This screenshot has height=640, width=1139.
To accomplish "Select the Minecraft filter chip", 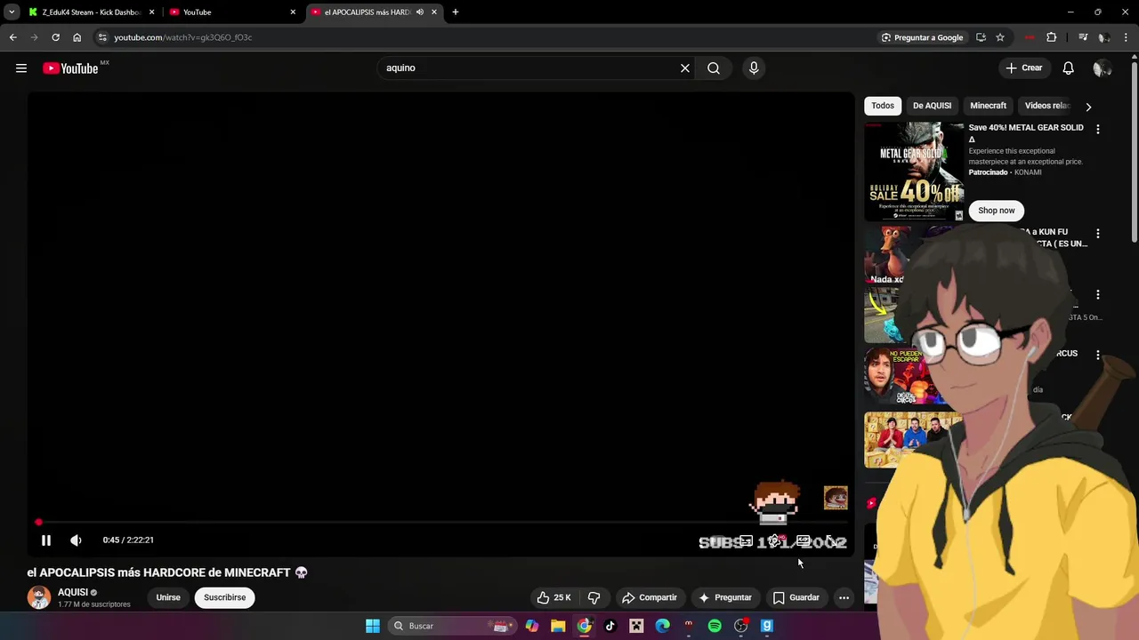I will [988, 106].
